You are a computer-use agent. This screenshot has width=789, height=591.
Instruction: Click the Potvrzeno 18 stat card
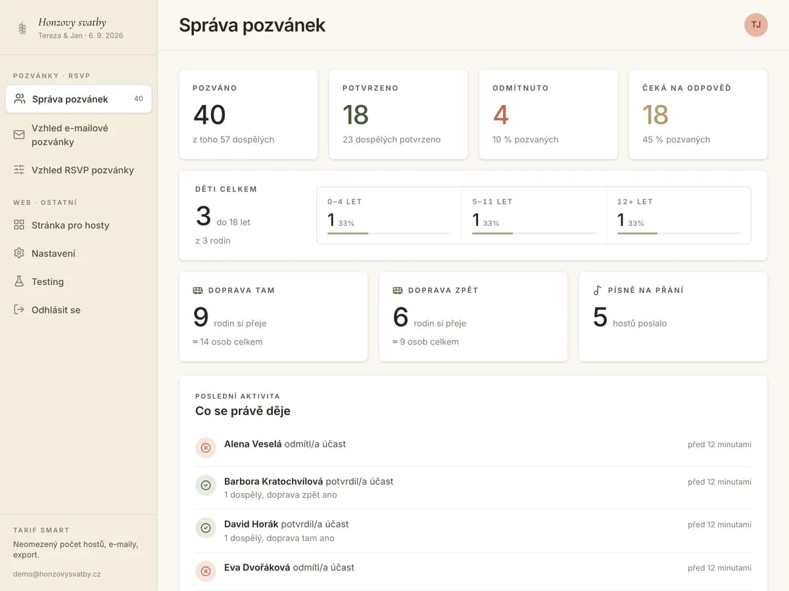(398, 114)
